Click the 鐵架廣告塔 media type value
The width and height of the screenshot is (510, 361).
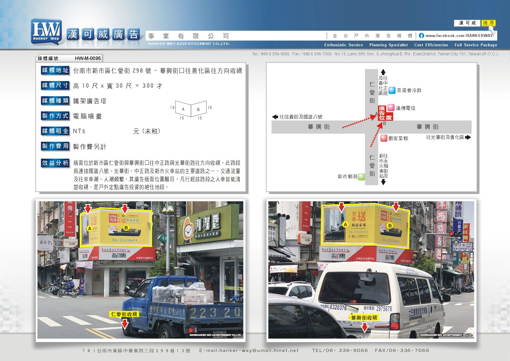click(x=90, y=101)
